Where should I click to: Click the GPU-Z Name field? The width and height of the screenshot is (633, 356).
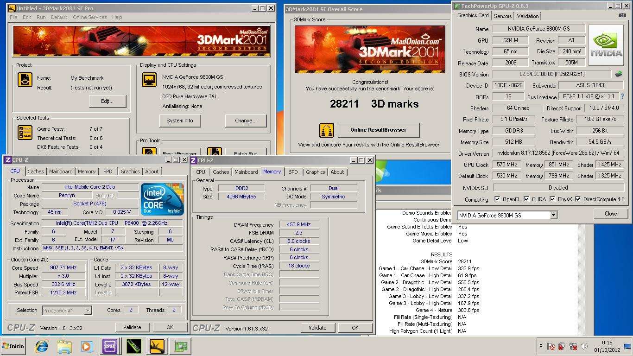(x=538, y=29)
